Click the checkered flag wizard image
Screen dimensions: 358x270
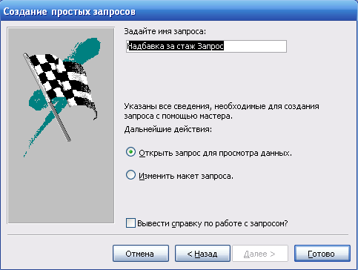point(61,125)
